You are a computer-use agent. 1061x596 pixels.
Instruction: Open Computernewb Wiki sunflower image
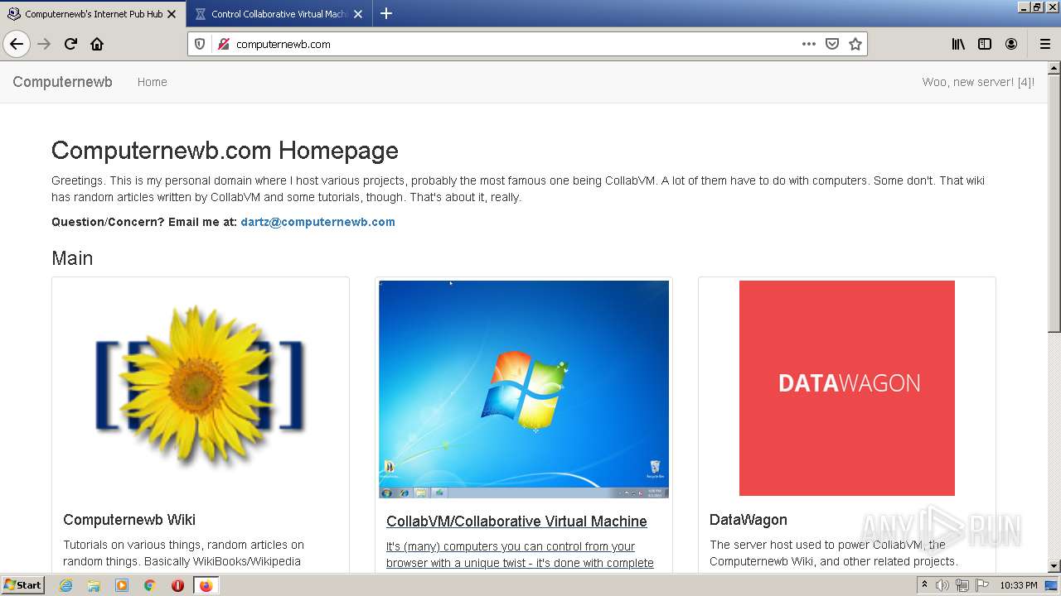(200, 388)
